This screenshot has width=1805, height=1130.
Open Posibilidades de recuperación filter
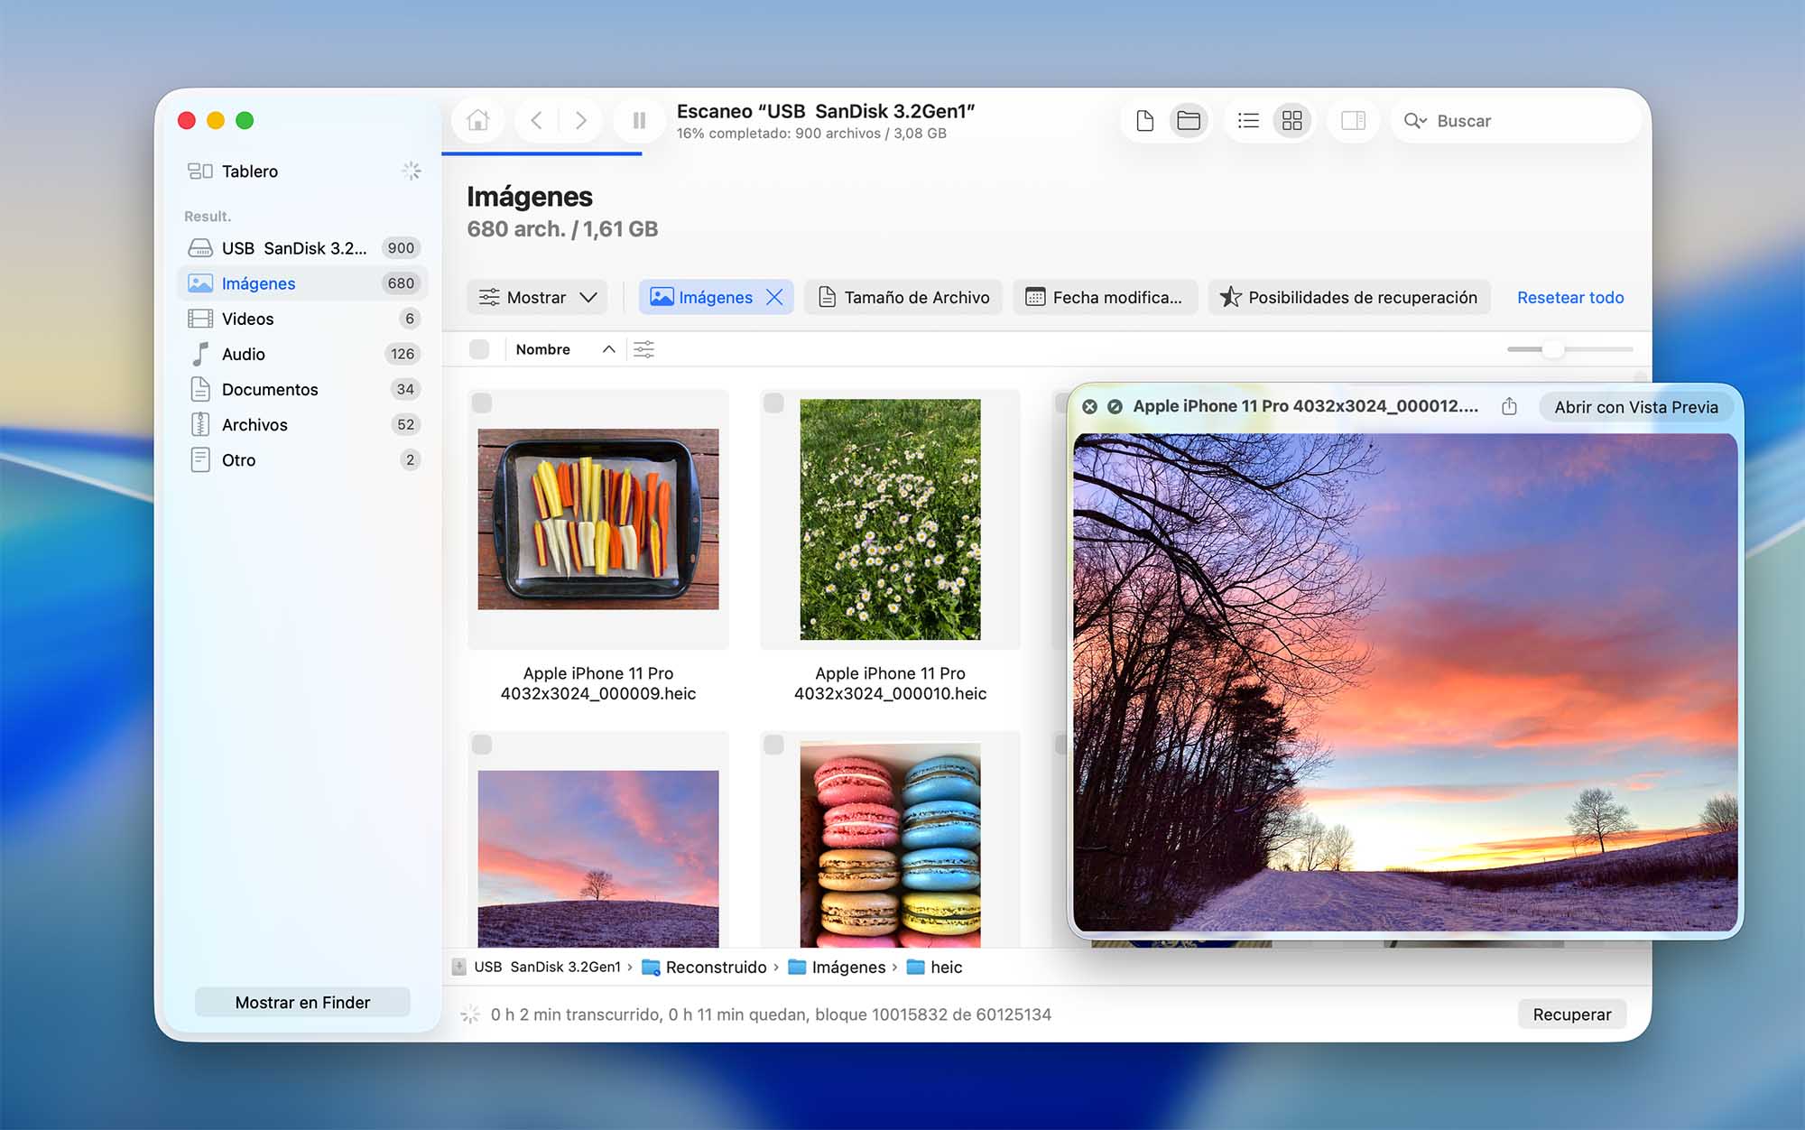coord(1348,297)
